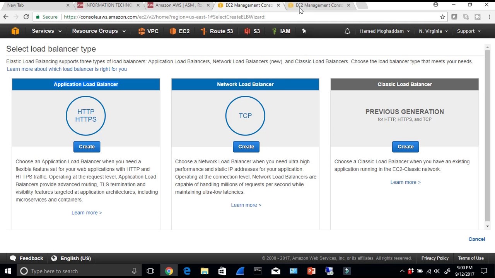495x278 pixels.
Task: Open the Terms of Use link
Action: click(471, 258)
